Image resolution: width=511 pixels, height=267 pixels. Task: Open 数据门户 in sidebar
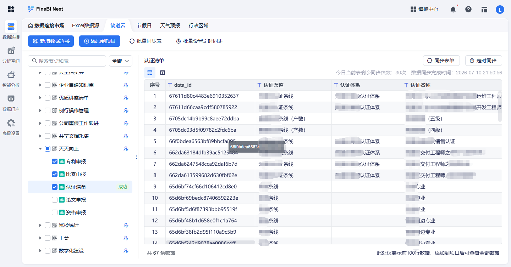click(11, 103)
